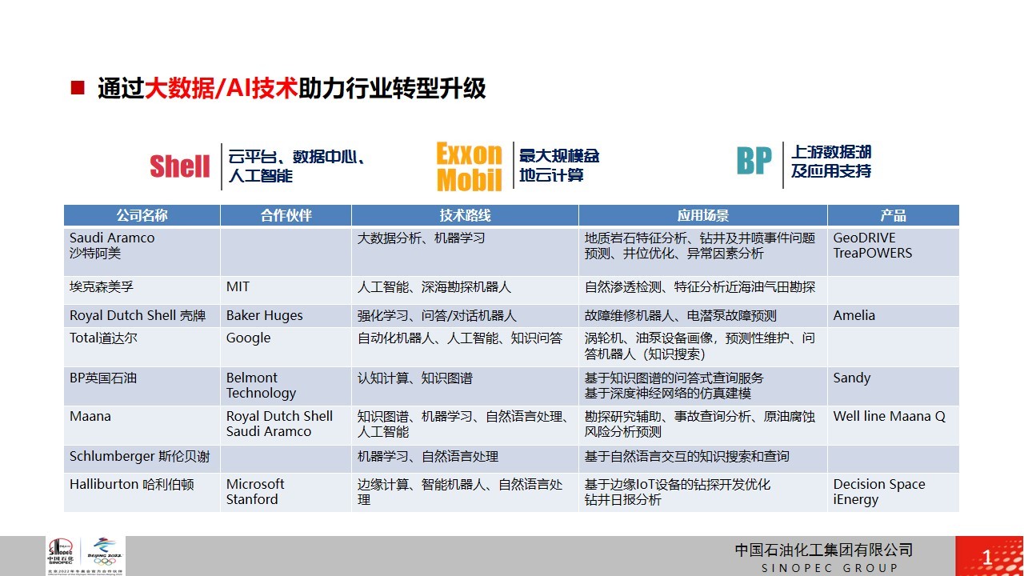Screen dimensions: 1024x576
Task: Select the 公司名称 column header
Action: pyautogui.click(x=142, y=216)
